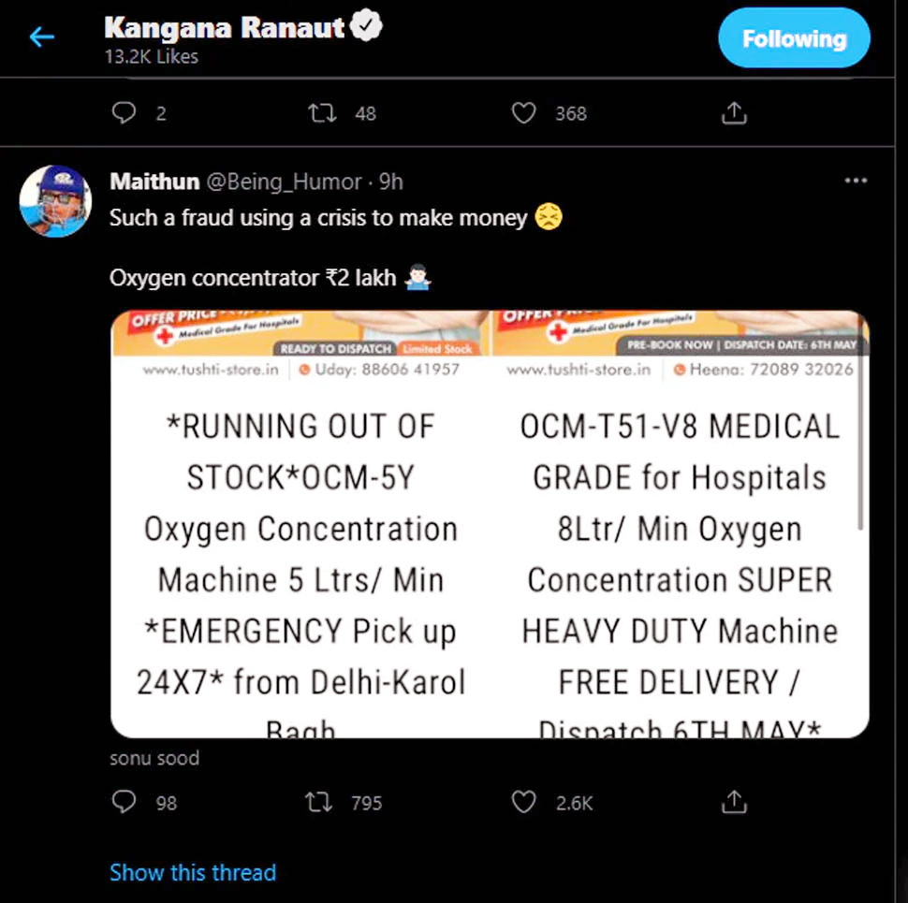Click the back arrow icon

[42, 37]
